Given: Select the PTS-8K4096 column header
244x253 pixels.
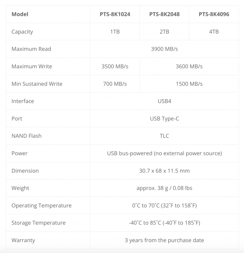Looking at the screenshot, I should [x=214, y=14].
